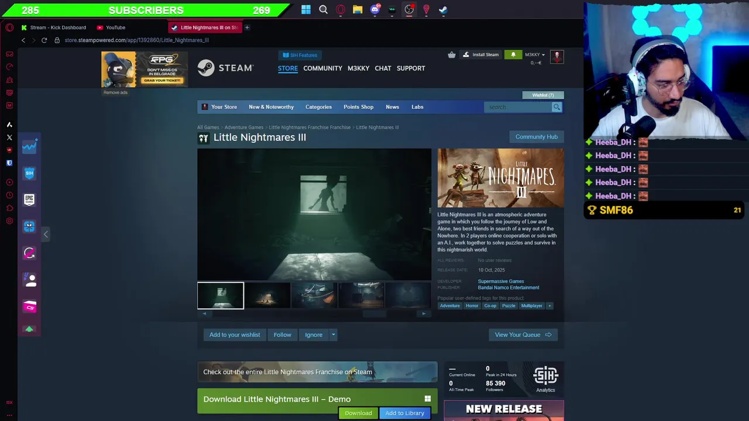
Task: Click Add to Library button
Action: click(x=404, y=413)
